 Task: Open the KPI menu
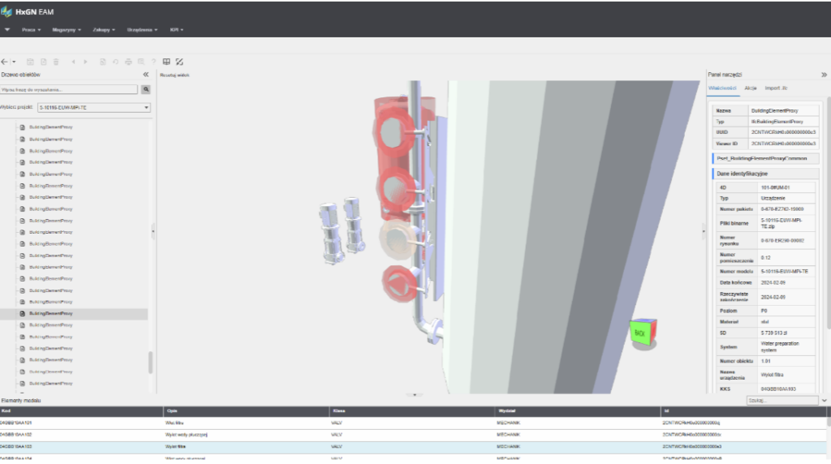(176, 30)
